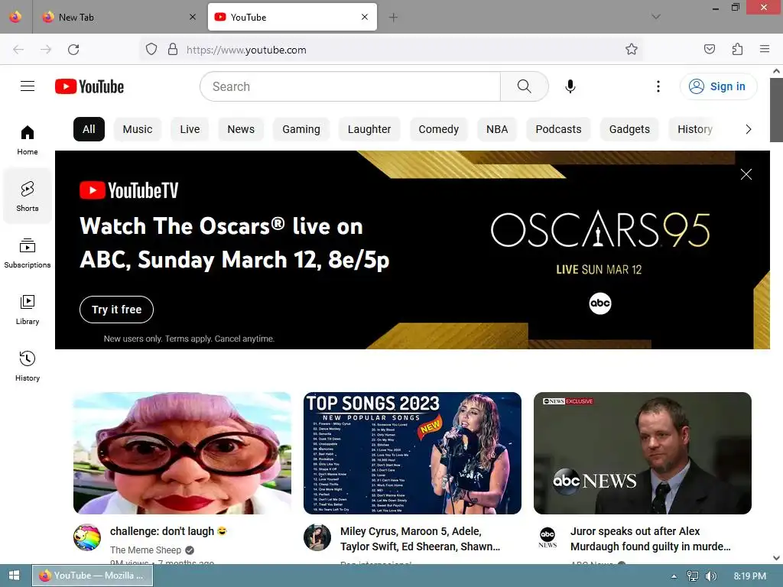This screenshot has width=783, height=587.
Task: Click the YouTube logo
Action: click(x=89, y=86)
